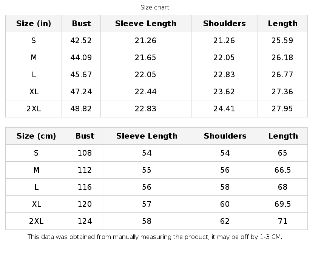Select the 21.65 sleeve length cell
The image size is (321, 256).
(x=146, y=58)
